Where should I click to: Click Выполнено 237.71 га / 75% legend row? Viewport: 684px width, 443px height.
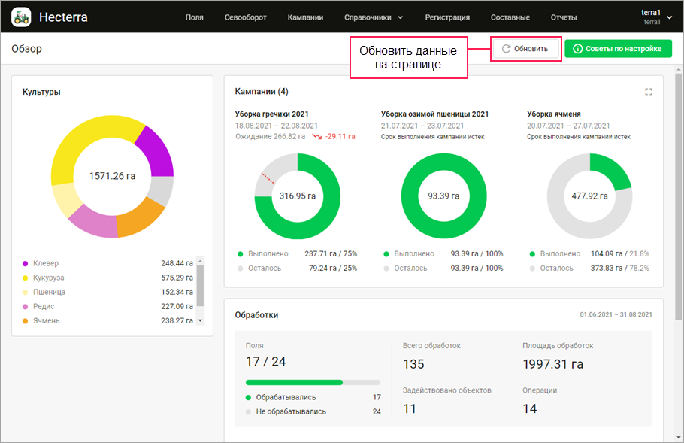click(x=297, y=254)
